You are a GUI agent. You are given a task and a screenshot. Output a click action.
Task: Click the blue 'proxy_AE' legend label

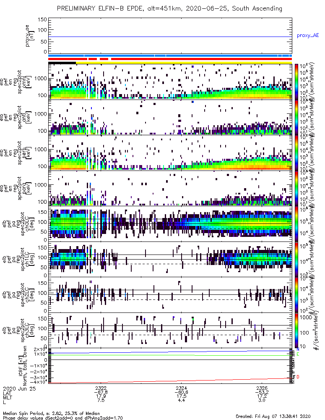[308, 35]
